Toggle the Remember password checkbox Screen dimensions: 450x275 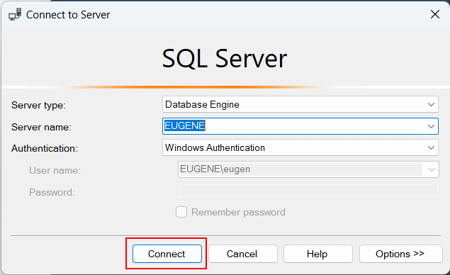pos(181,212)
